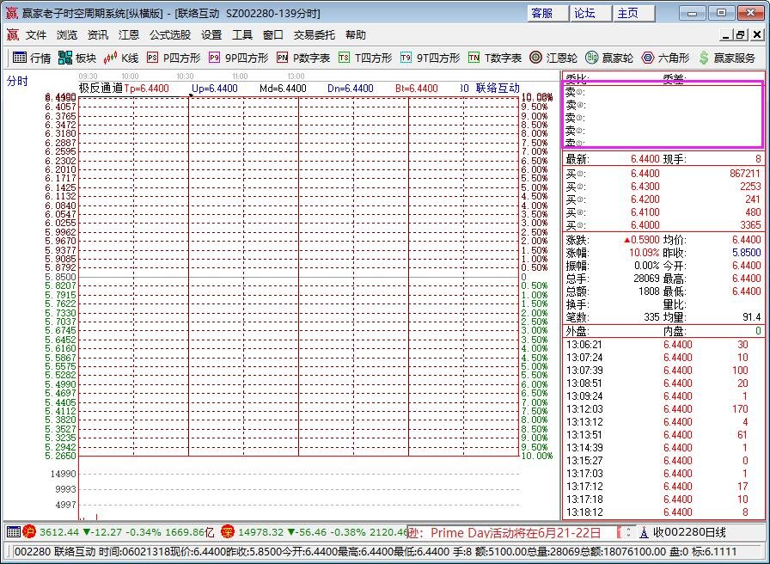Click the icon beside 收002280日线
This screenshot has height=564, width=770.
644,532
